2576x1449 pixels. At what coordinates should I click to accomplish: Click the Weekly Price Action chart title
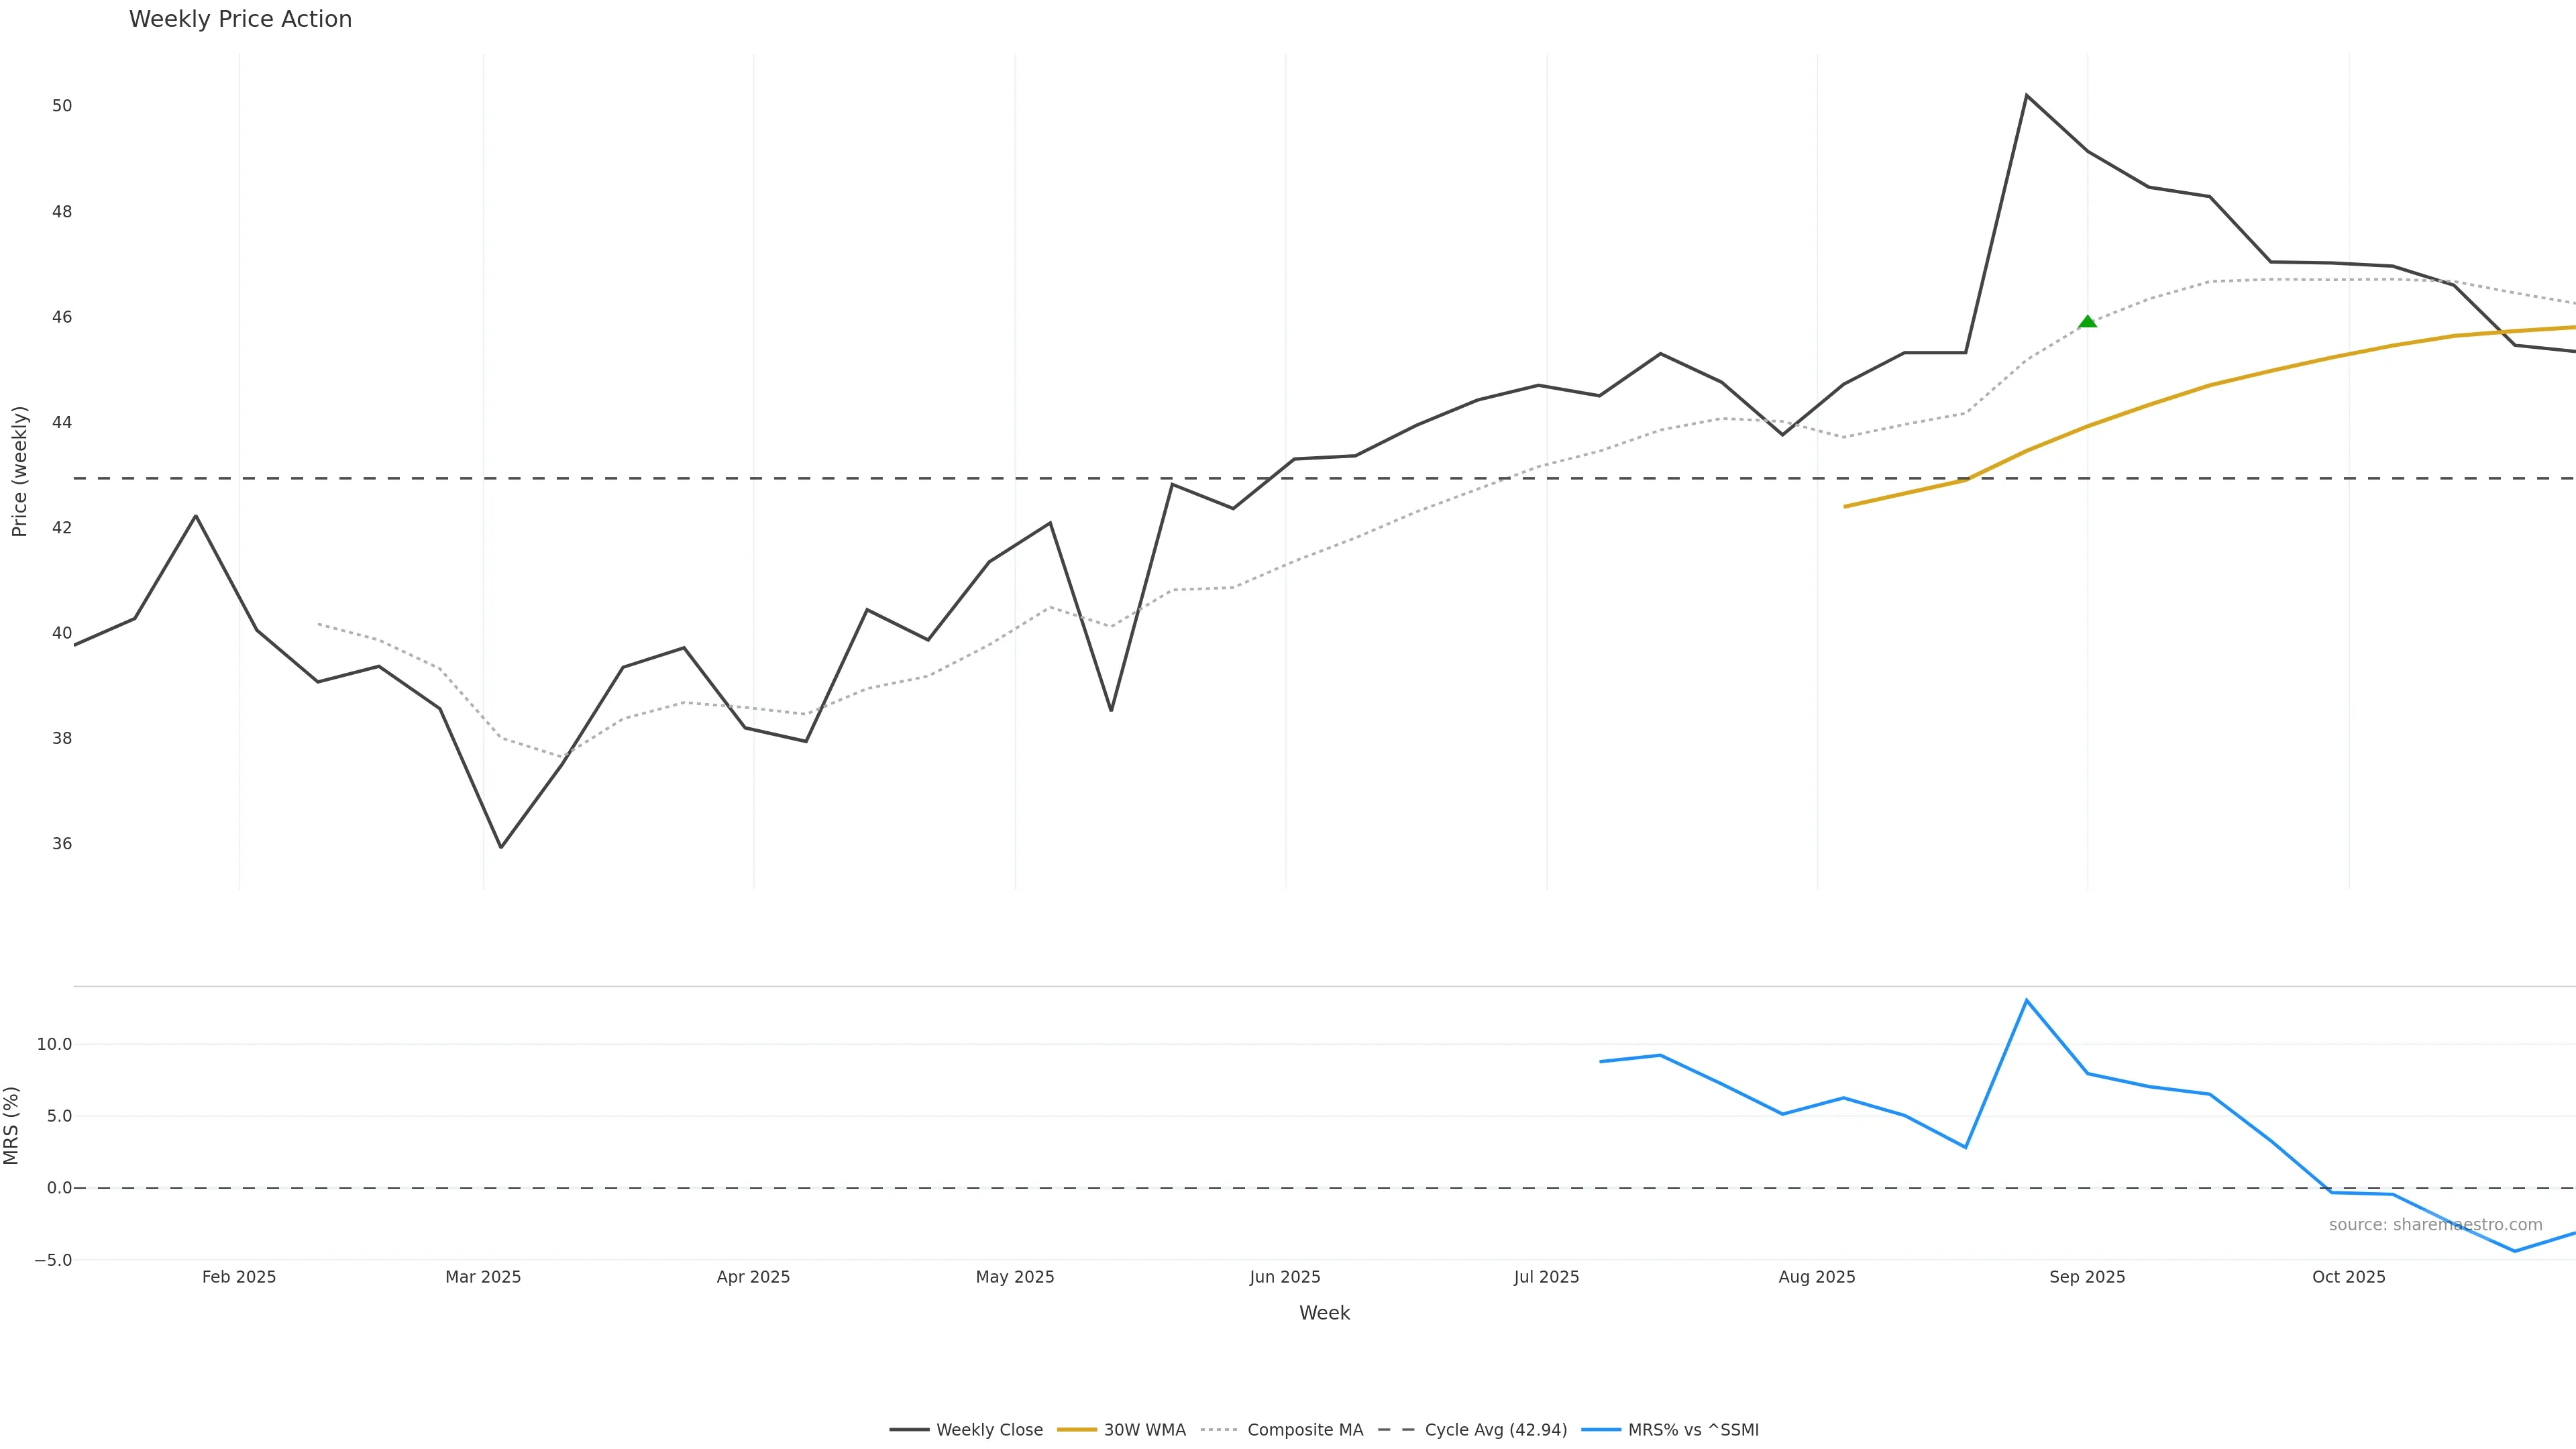240,19
